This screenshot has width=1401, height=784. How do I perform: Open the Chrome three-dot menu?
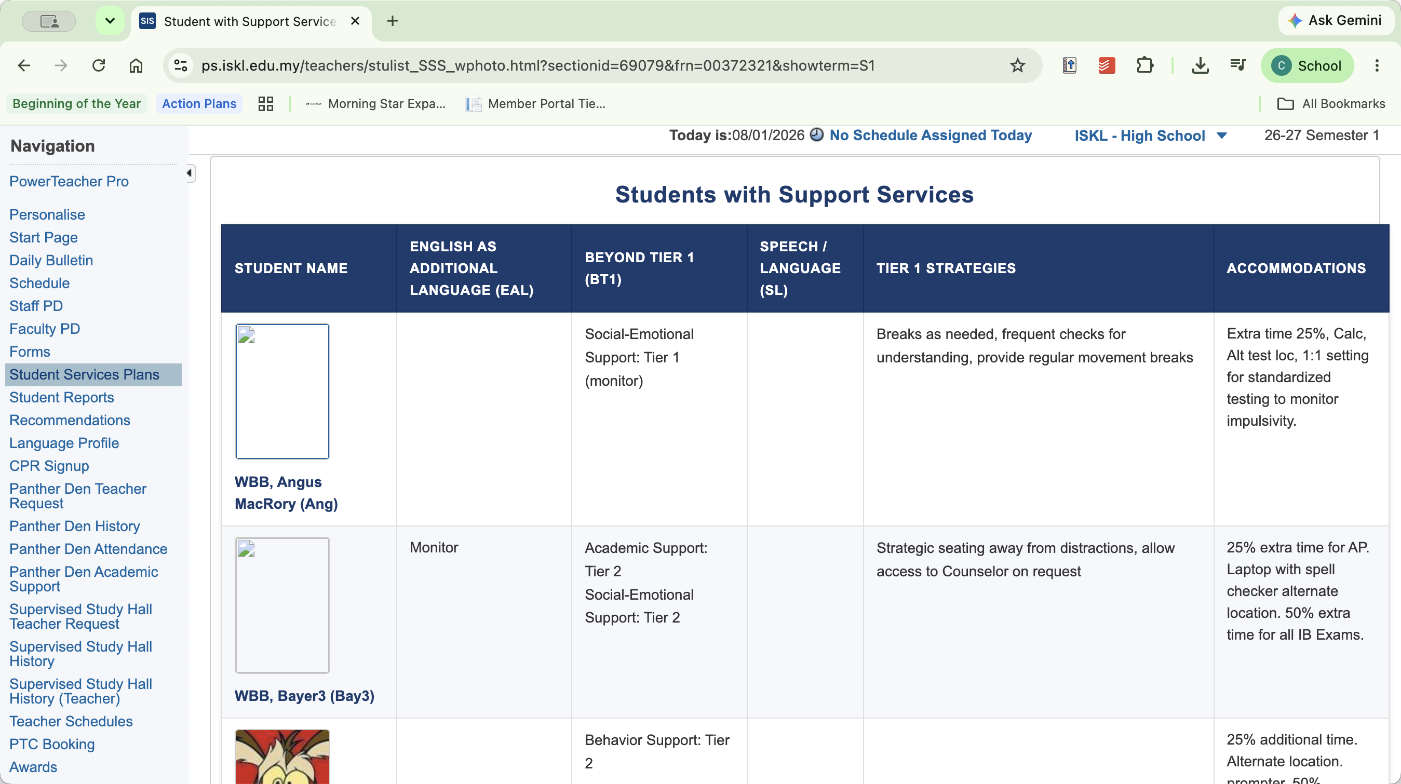[1377, 66]
